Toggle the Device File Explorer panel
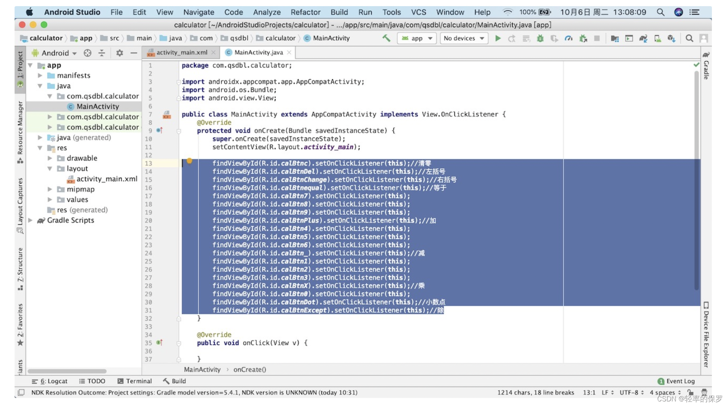 click(706, 334)
